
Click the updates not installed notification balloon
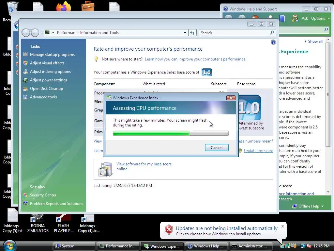(x=223, y=231)
